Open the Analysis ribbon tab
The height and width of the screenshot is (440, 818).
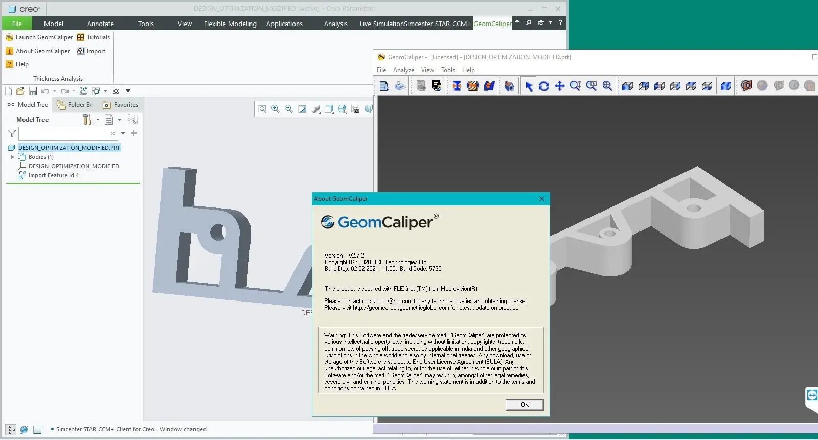(336, 24)
